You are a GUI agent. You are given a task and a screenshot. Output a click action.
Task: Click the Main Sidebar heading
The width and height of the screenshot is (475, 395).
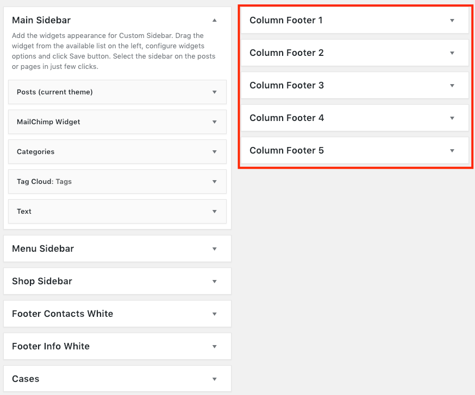tap(41, 20)
